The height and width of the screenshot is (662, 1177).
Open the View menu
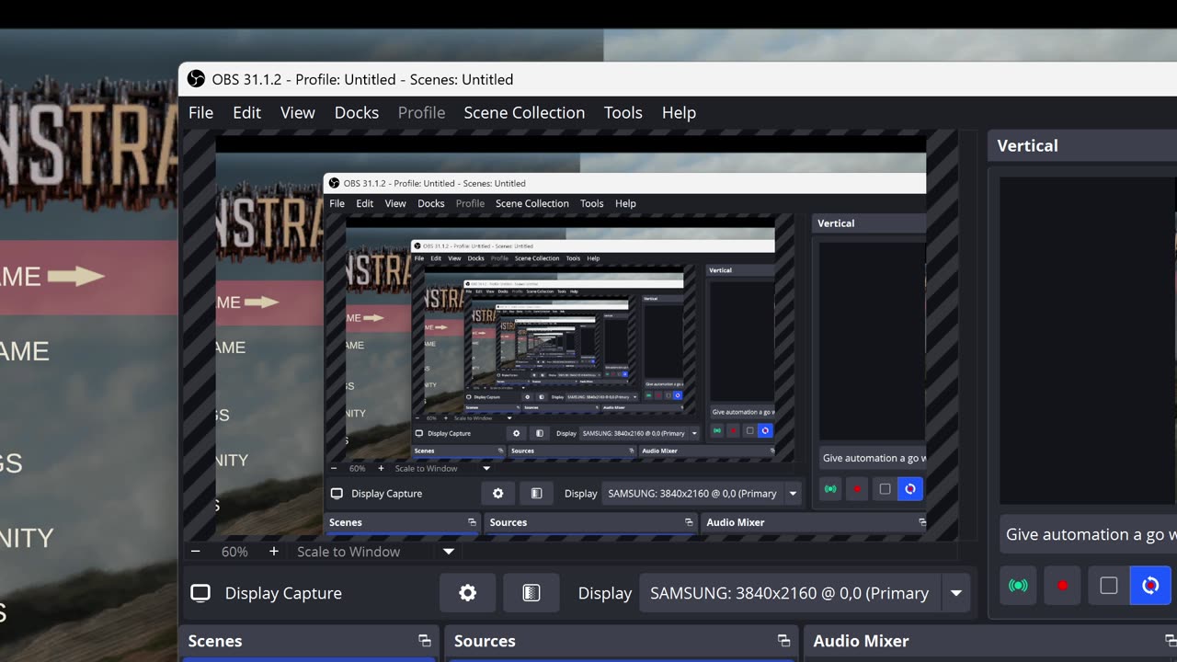[298, 112]
